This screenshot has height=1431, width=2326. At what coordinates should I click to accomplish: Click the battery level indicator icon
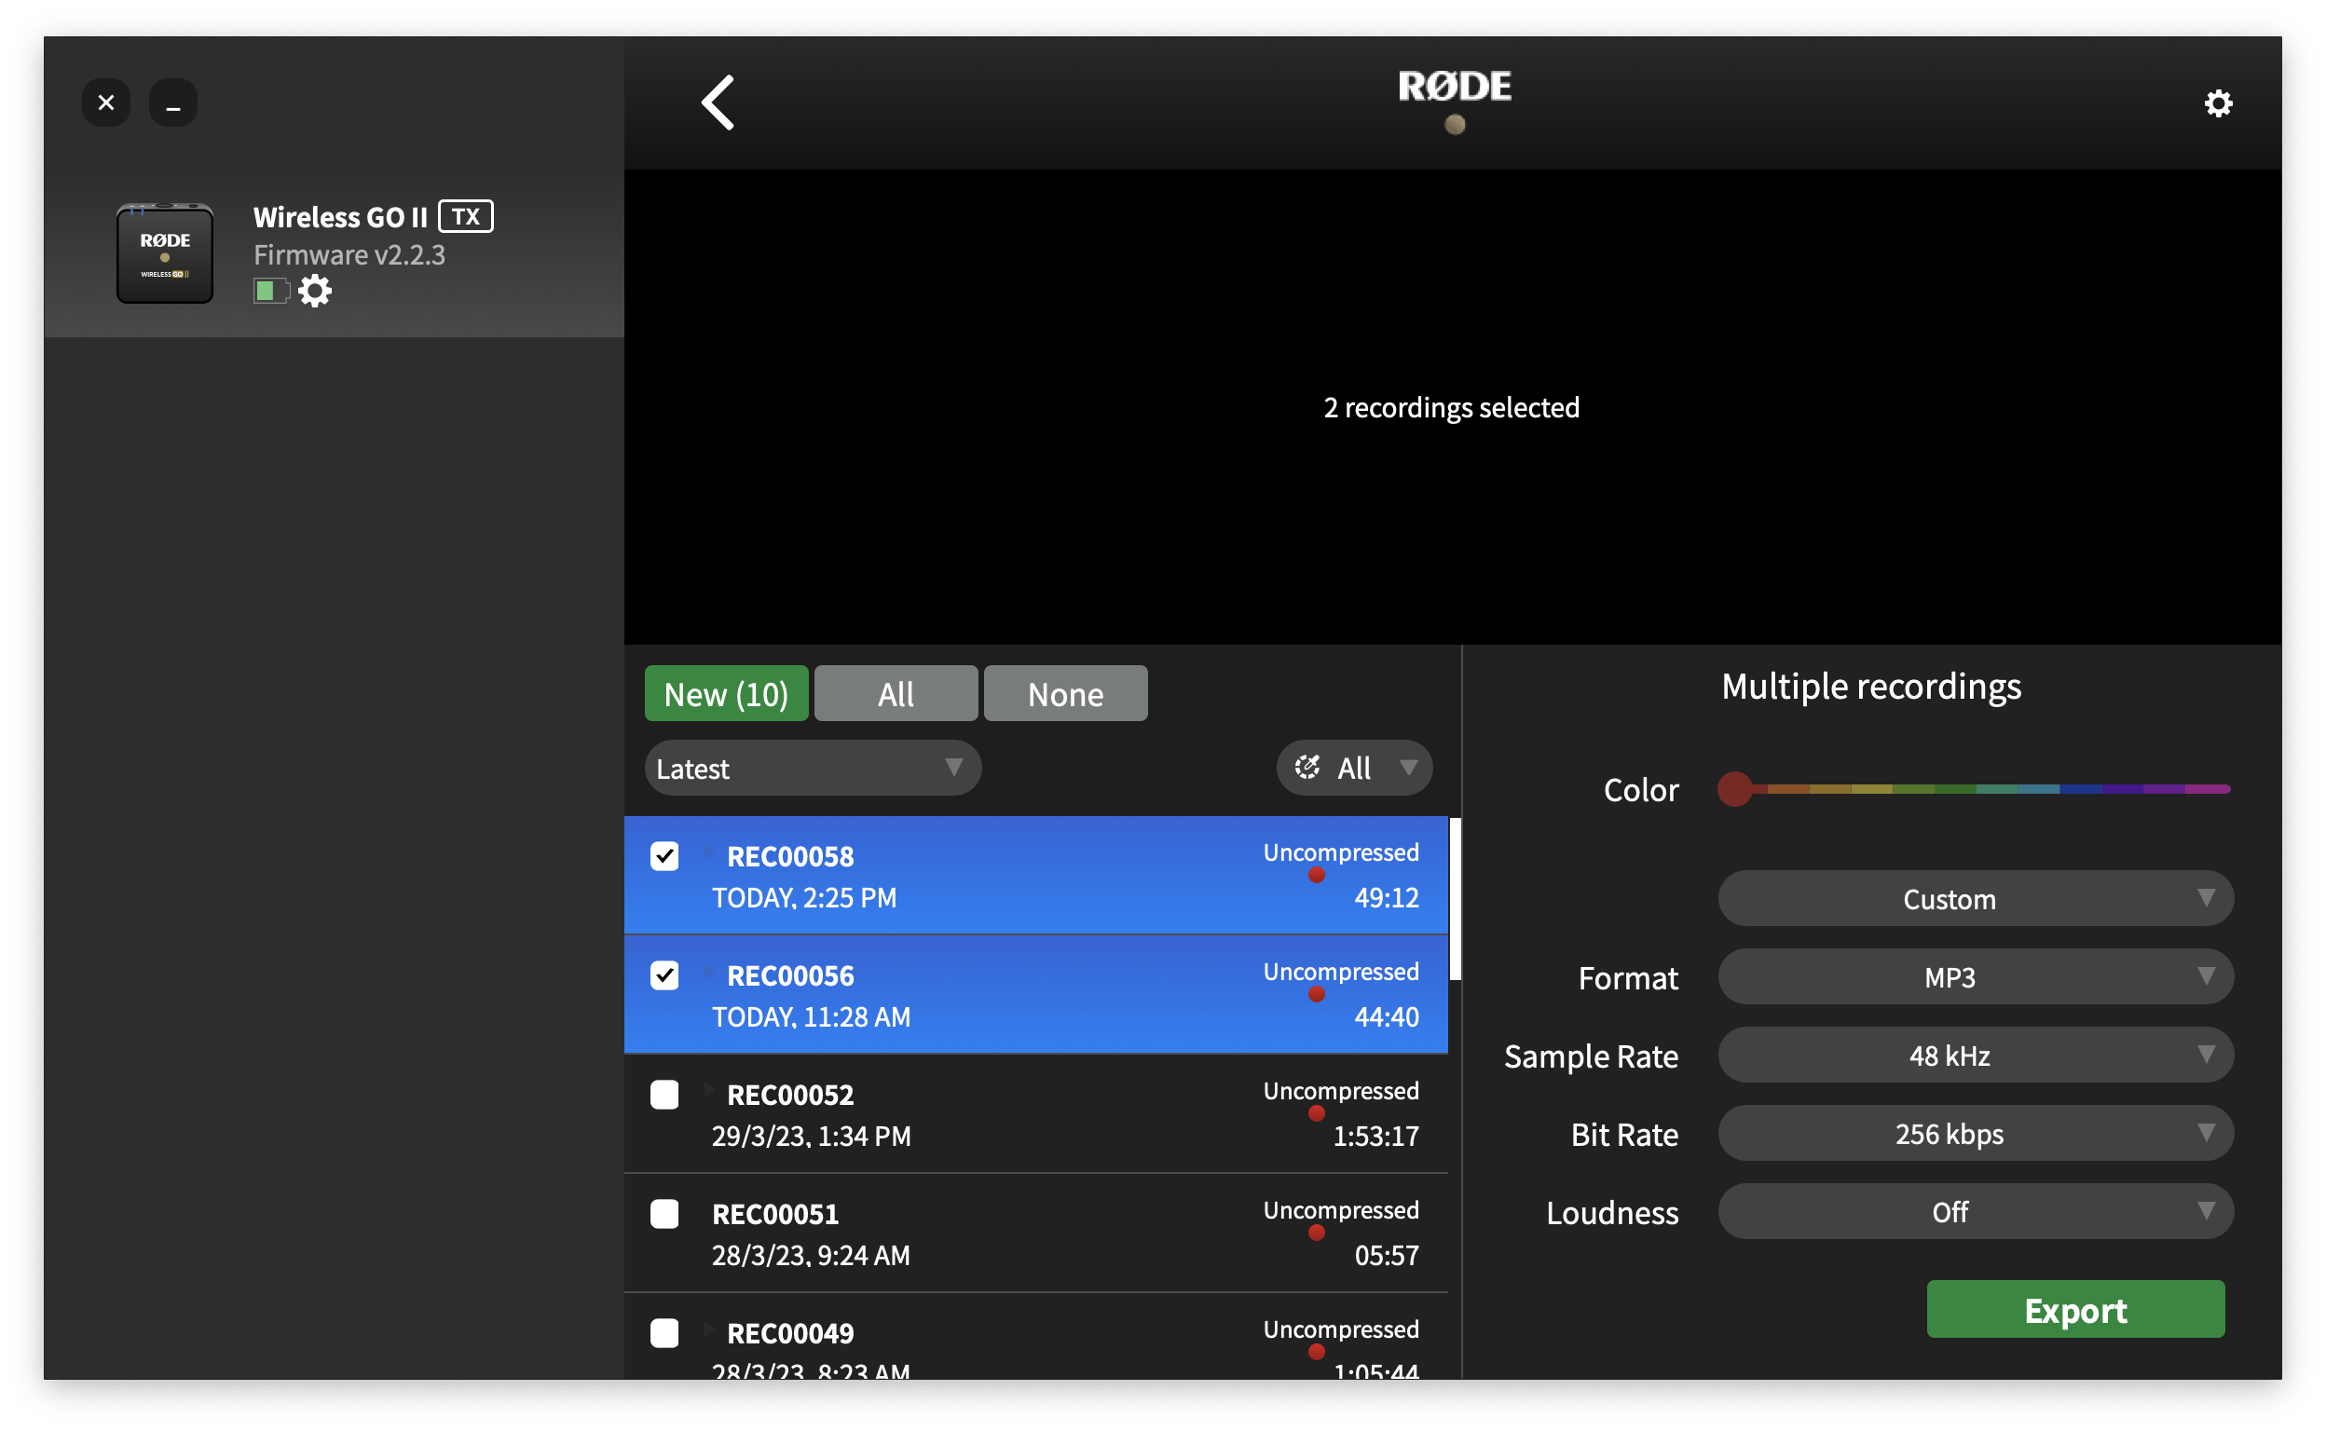click(x=271, y=291)
